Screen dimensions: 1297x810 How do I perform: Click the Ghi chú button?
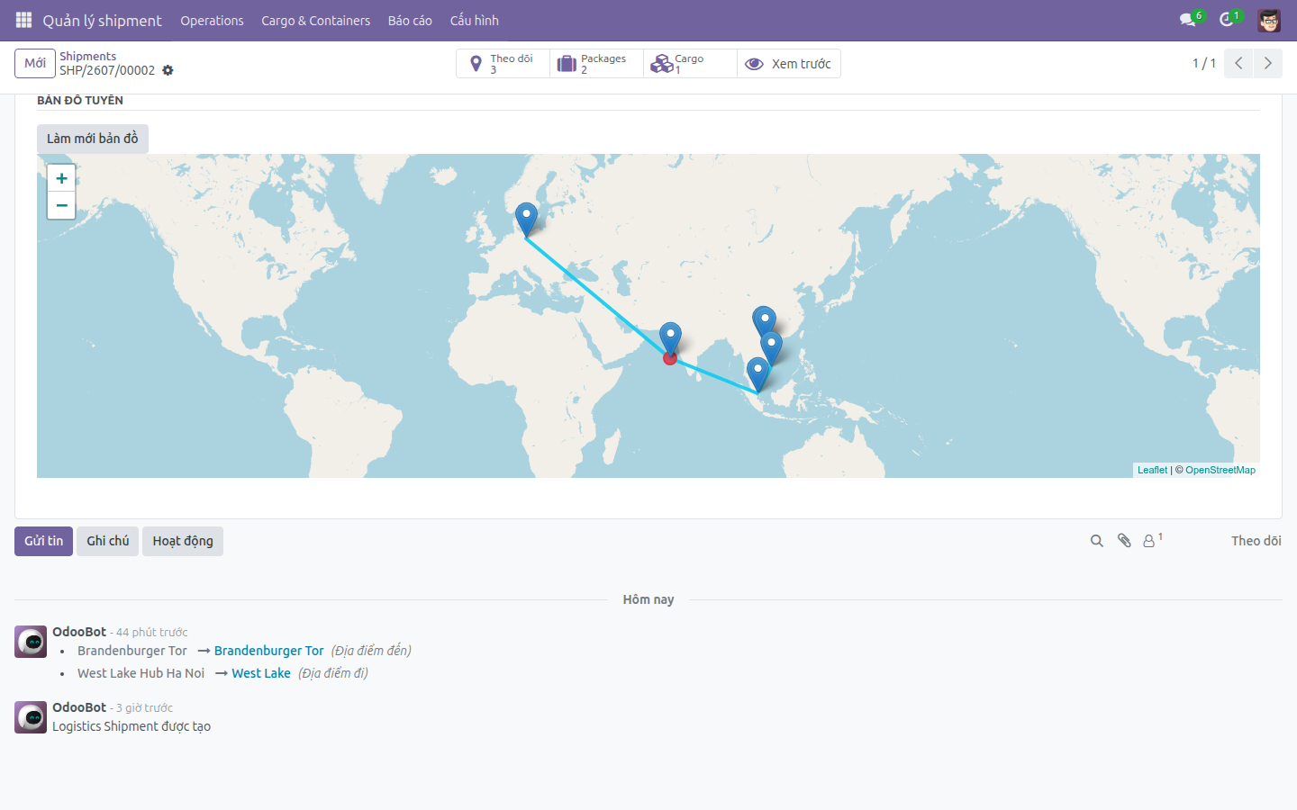coord(108,541)
